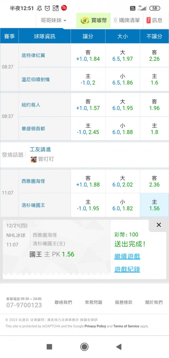The image size is (169, 358).
Task: Tap the Android home circle button
Action: [x=84, y=347]
